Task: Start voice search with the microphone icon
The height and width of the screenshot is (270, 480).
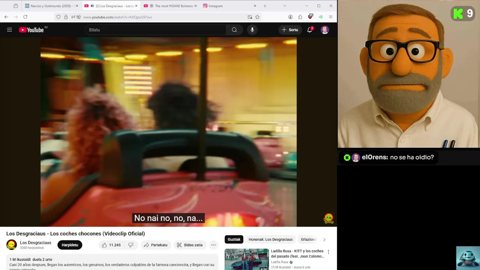Action: coord(252,30)
